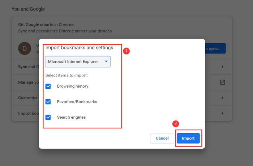Cancel the import dialog
Image resolution: width=253 pixels, height=166 pixels.
pos(162,138)
